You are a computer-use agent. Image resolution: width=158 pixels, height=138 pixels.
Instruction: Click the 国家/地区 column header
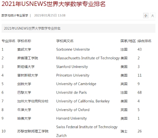pos(128,41)
